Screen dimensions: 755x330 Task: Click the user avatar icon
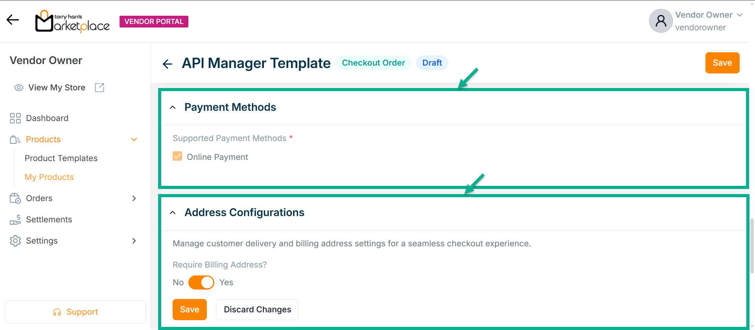point(661,21)
